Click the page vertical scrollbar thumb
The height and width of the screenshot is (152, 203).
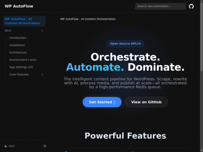point(201,37)
